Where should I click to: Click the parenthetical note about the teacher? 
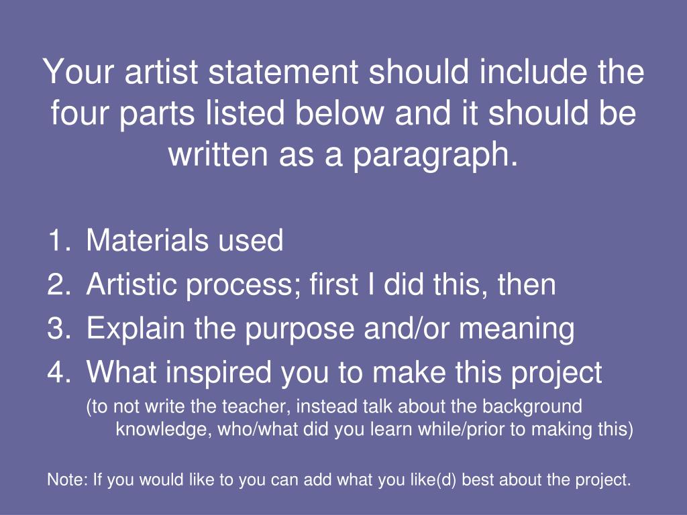(334, 406)
